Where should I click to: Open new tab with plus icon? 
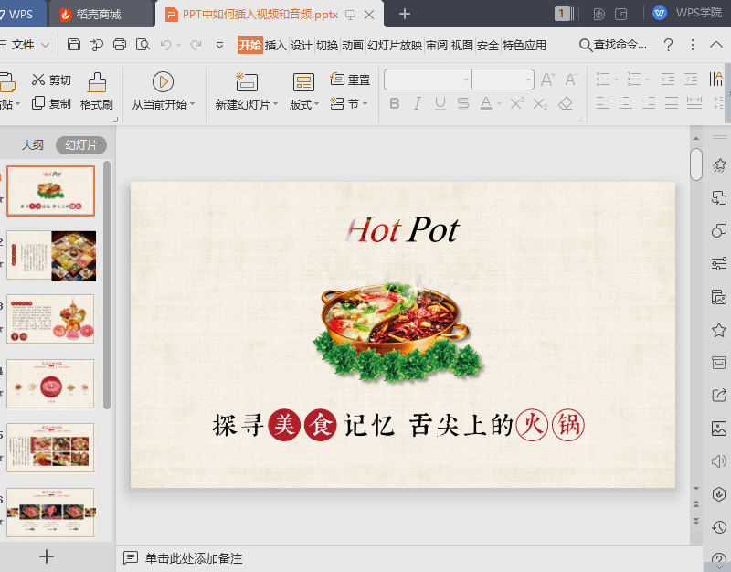tap(405, 14)
